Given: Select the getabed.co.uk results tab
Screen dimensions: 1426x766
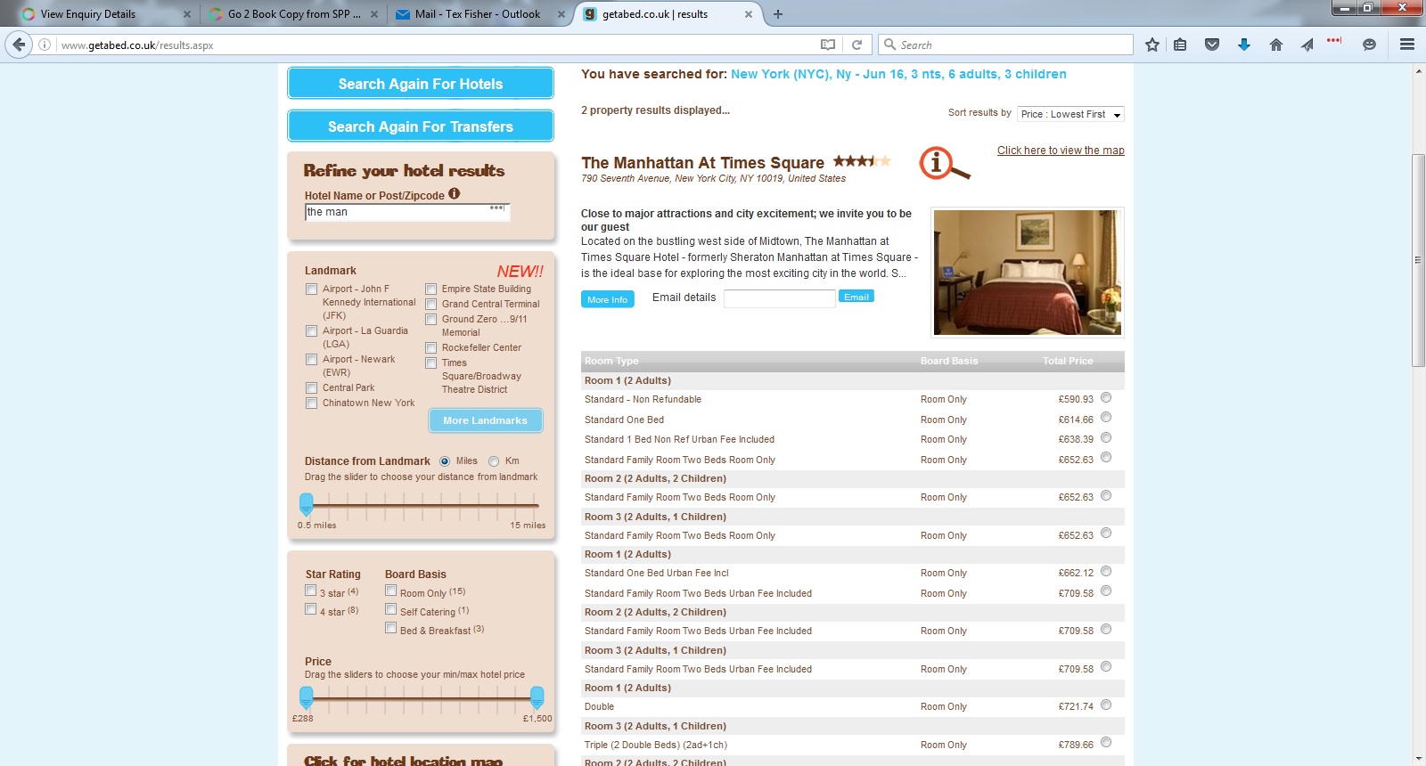Looking at the screenshot, I should point(667,14).
